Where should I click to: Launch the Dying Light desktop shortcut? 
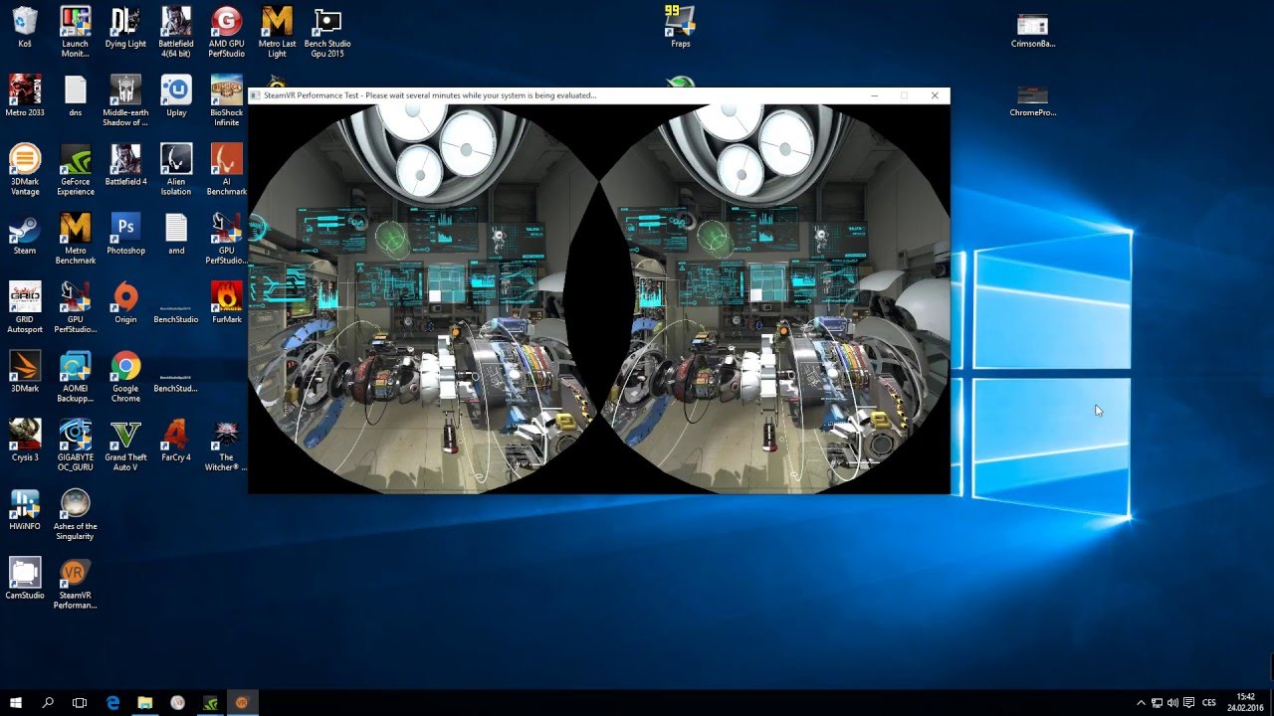click(125, 27)
